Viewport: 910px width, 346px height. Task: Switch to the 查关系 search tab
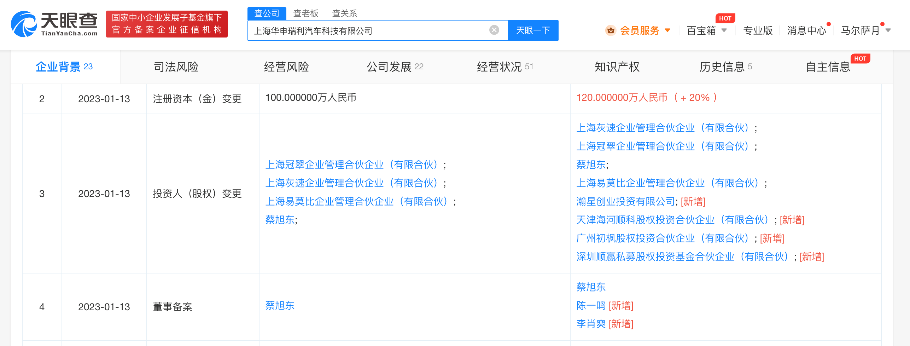pyautogui.click(x=344, y=13)
